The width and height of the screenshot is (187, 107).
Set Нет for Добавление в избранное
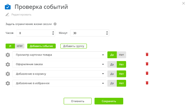click(x=122, y=83)
